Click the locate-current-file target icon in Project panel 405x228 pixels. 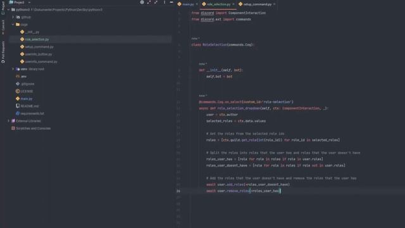142,3
